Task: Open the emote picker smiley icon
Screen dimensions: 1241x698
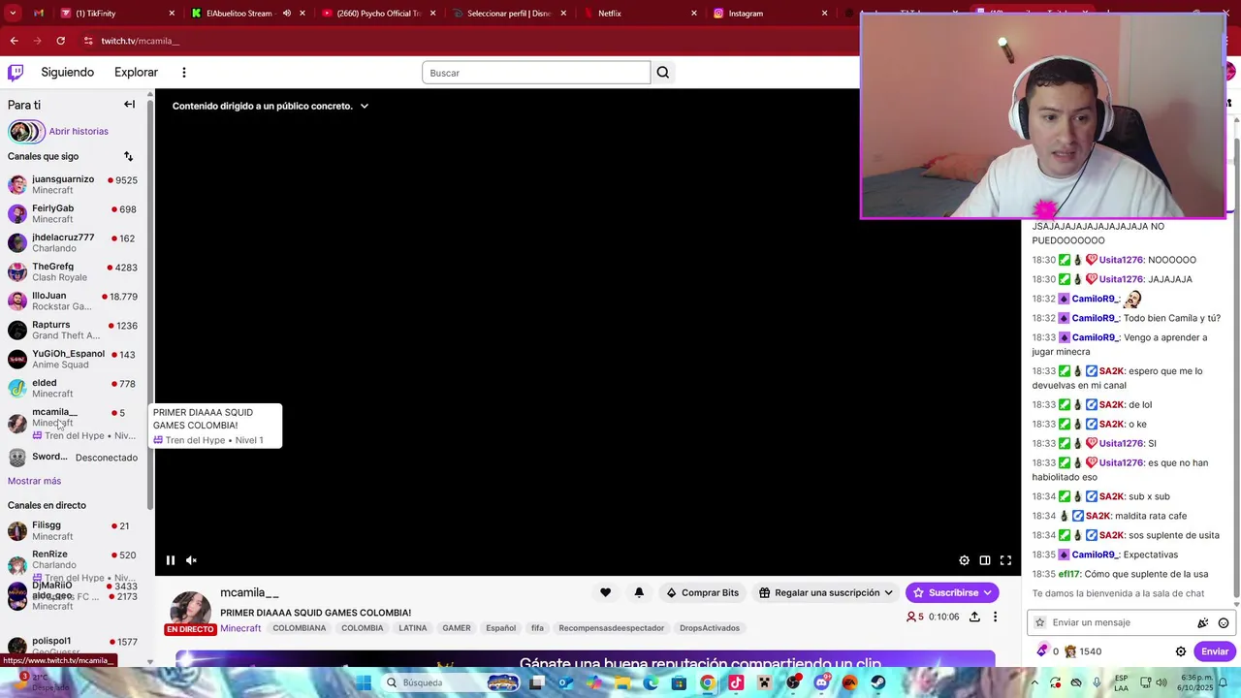Action: [x=1224, y=622]
